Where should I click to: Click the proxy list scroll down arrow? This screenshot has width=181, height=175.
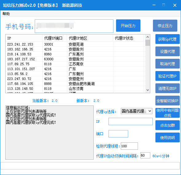coord(148,90)
